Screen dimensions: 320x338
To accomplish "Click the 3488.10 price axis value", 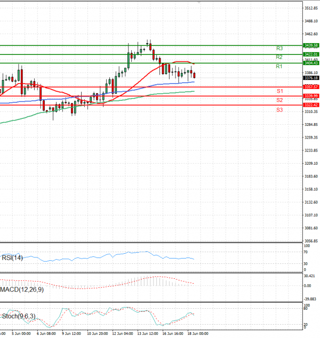I will tap(311, 21).
